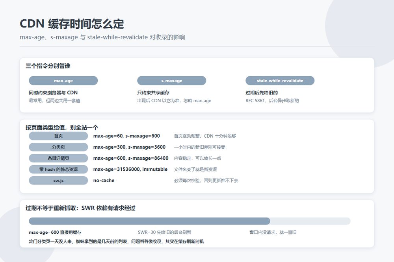The image size is (394, 262).
Task: Click the text RFC 5861，后台异步取新的
Action: (272, 101)
